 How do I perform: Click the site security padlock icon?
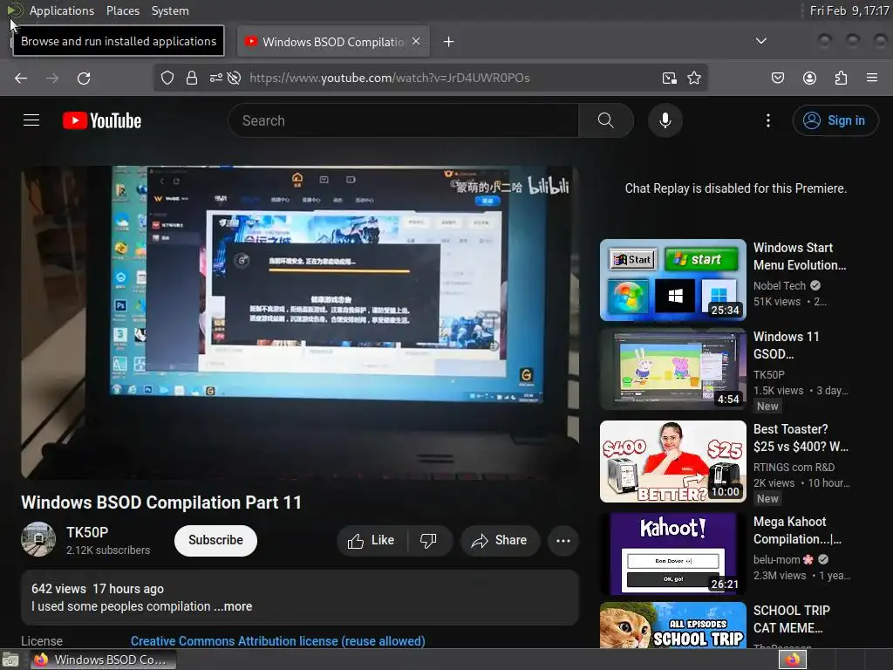[x=192, y=78]
